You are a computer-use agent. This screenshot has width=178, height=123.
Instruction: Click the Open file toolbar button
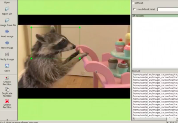click(x=7, y=2)
